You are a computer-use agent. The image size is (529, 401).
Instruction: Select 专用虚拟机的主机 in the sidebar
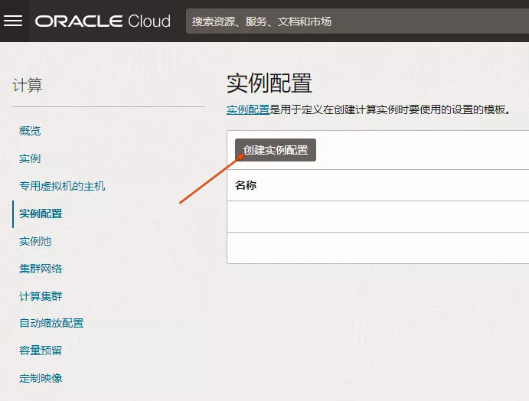point(63,186)
